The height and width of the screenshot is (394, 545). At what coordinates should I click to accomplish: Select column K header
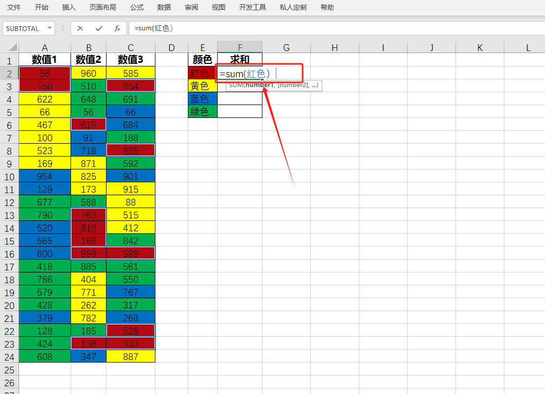[480, 47]
